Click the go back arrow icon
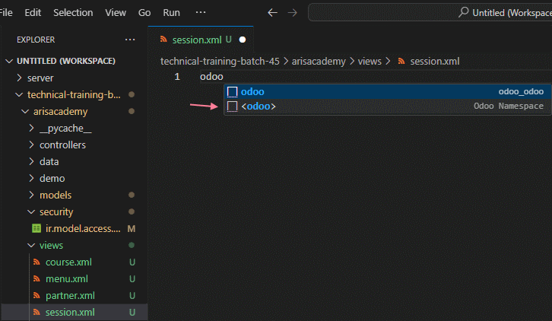Screen dimensions: 552x321 [272, 13]
